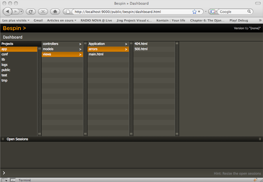263x182 pixels.
Task: Bookmark this page with the star icon
Action: pos(194,12)
